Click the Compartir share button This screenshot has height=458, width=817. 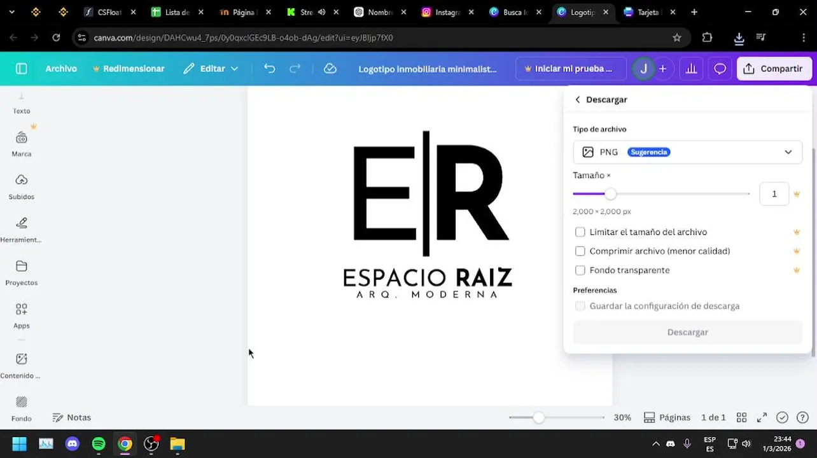[x=774, y=69]
